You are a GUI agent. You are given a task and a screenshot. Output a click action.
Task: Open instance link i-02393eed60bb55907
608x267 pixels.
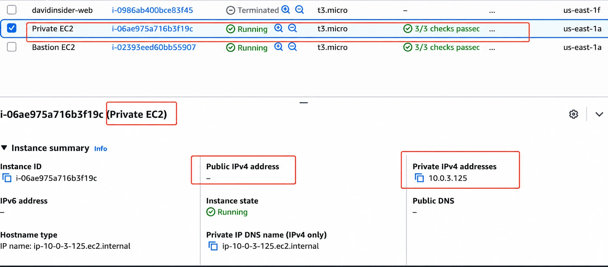click(154, 47)
